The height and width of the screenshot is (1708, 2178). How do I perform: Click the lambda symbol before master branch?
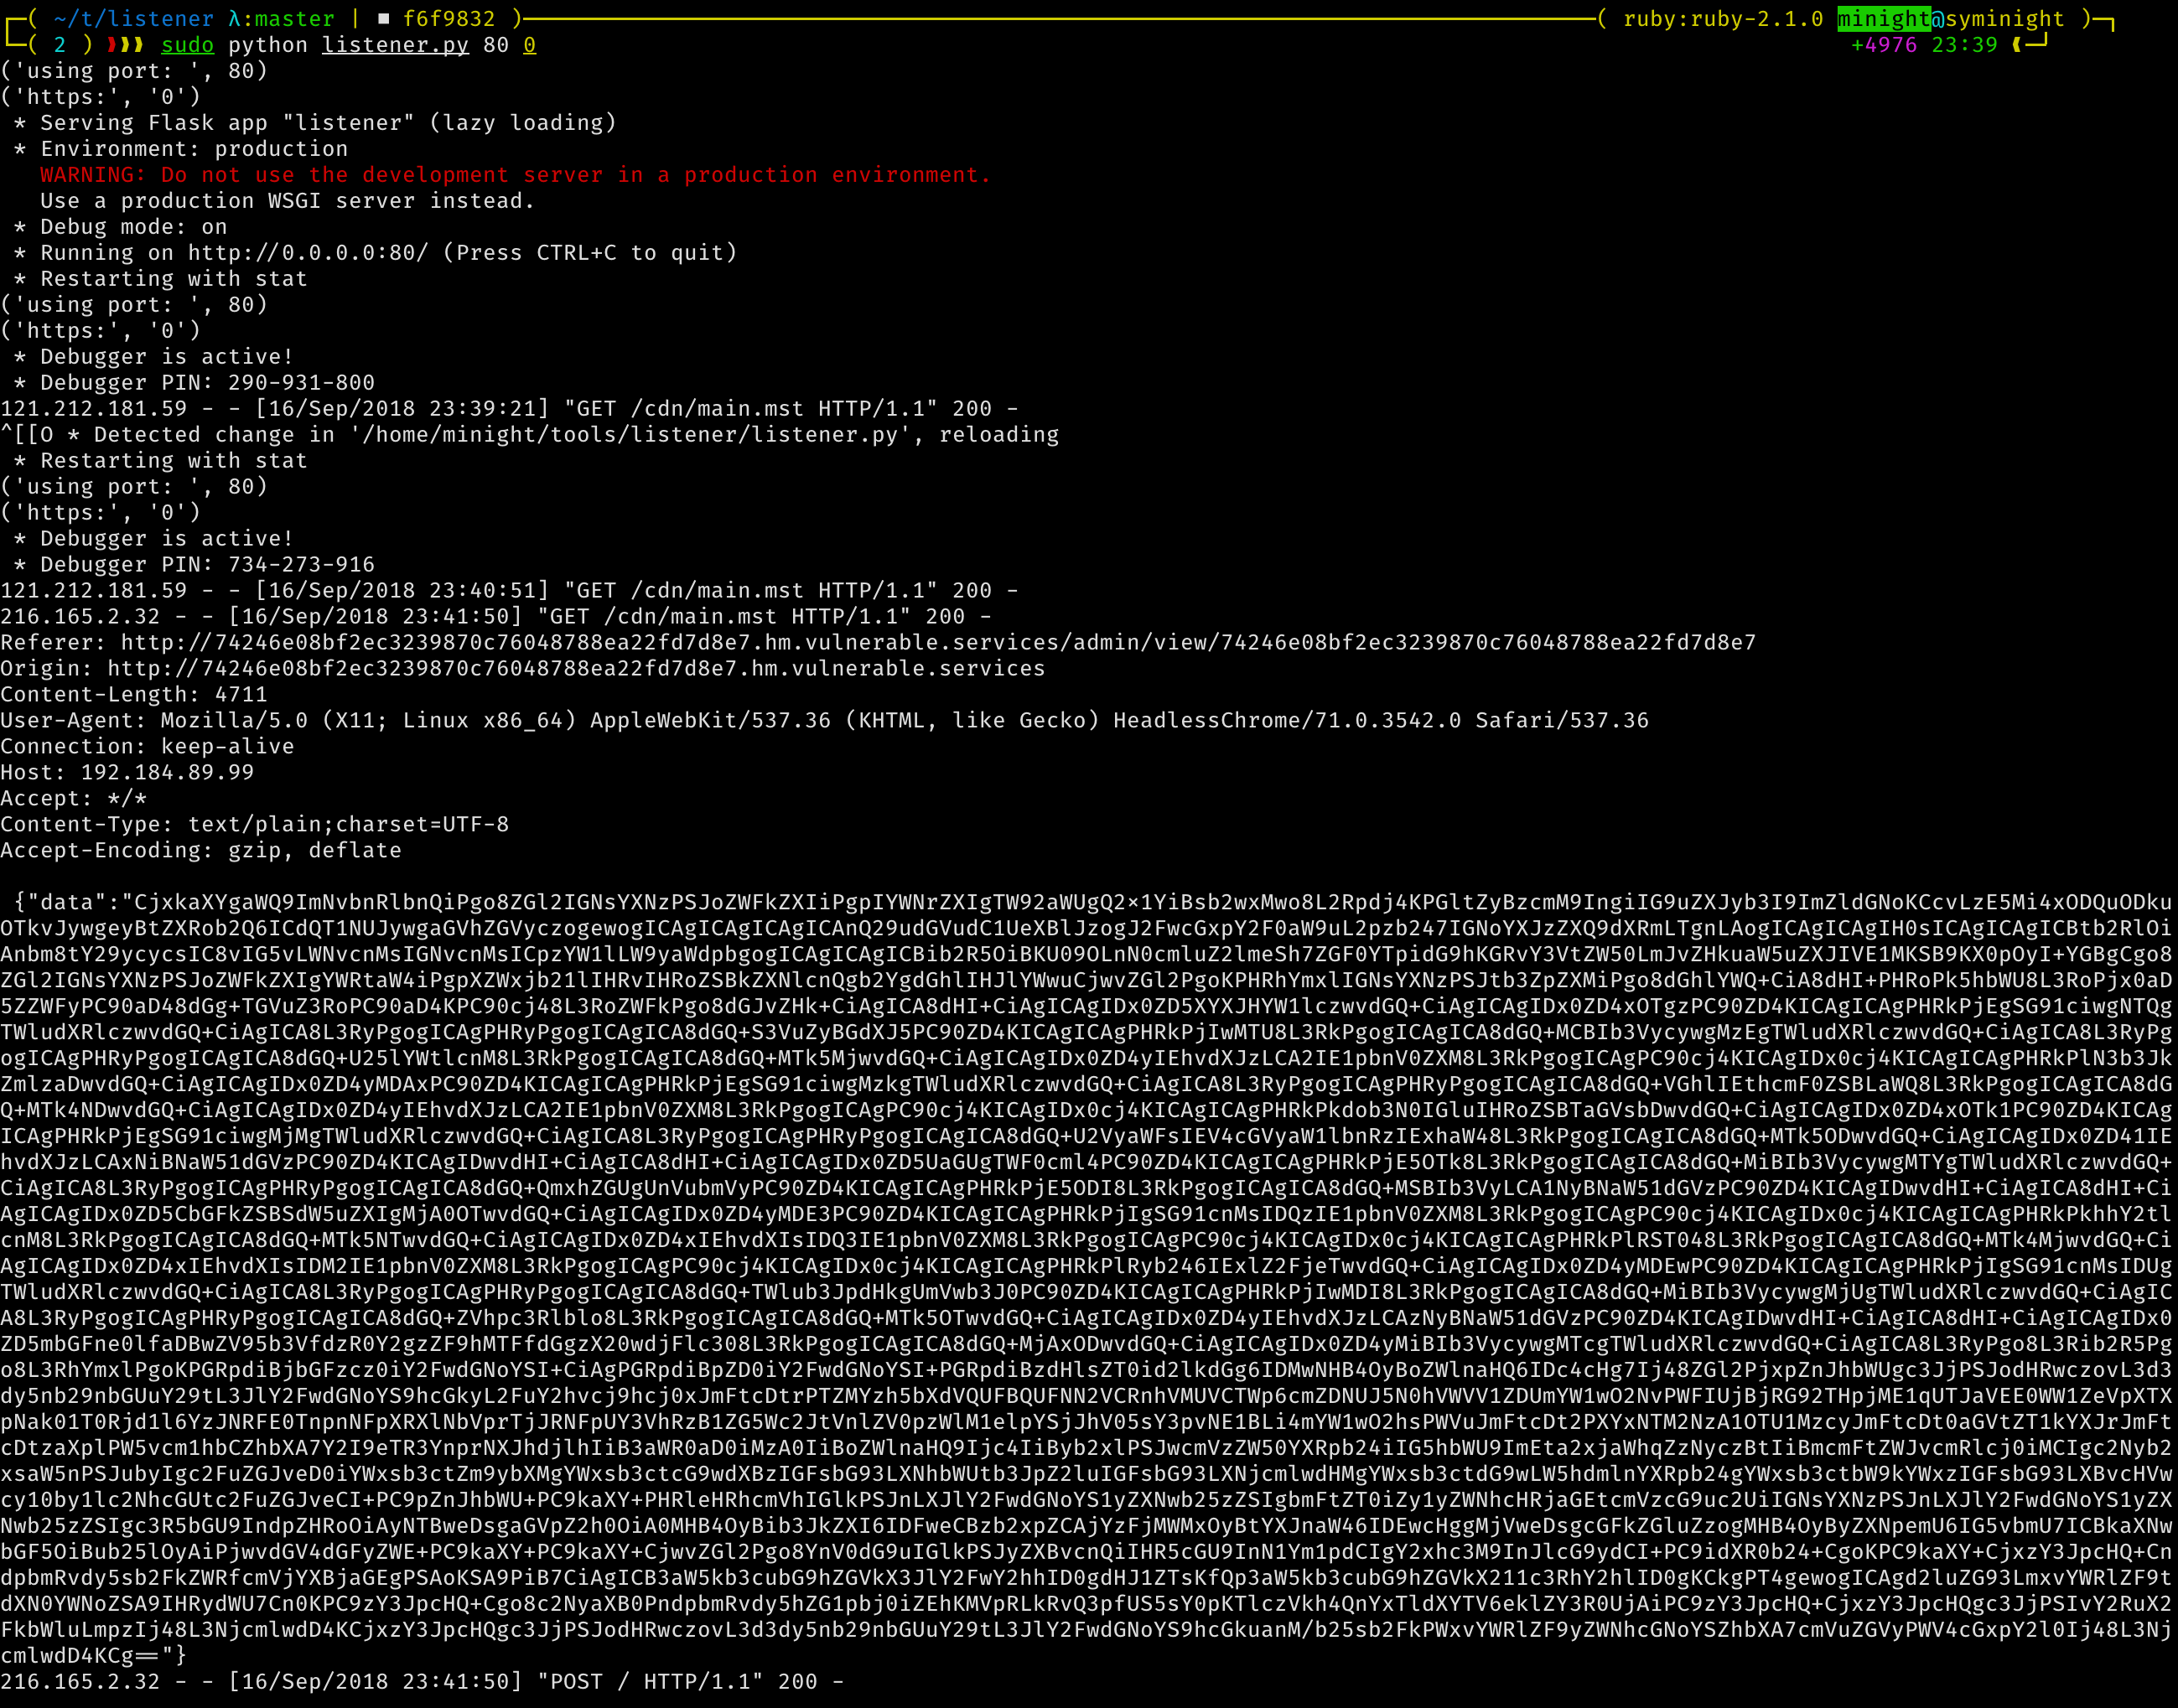pos(234,19)
